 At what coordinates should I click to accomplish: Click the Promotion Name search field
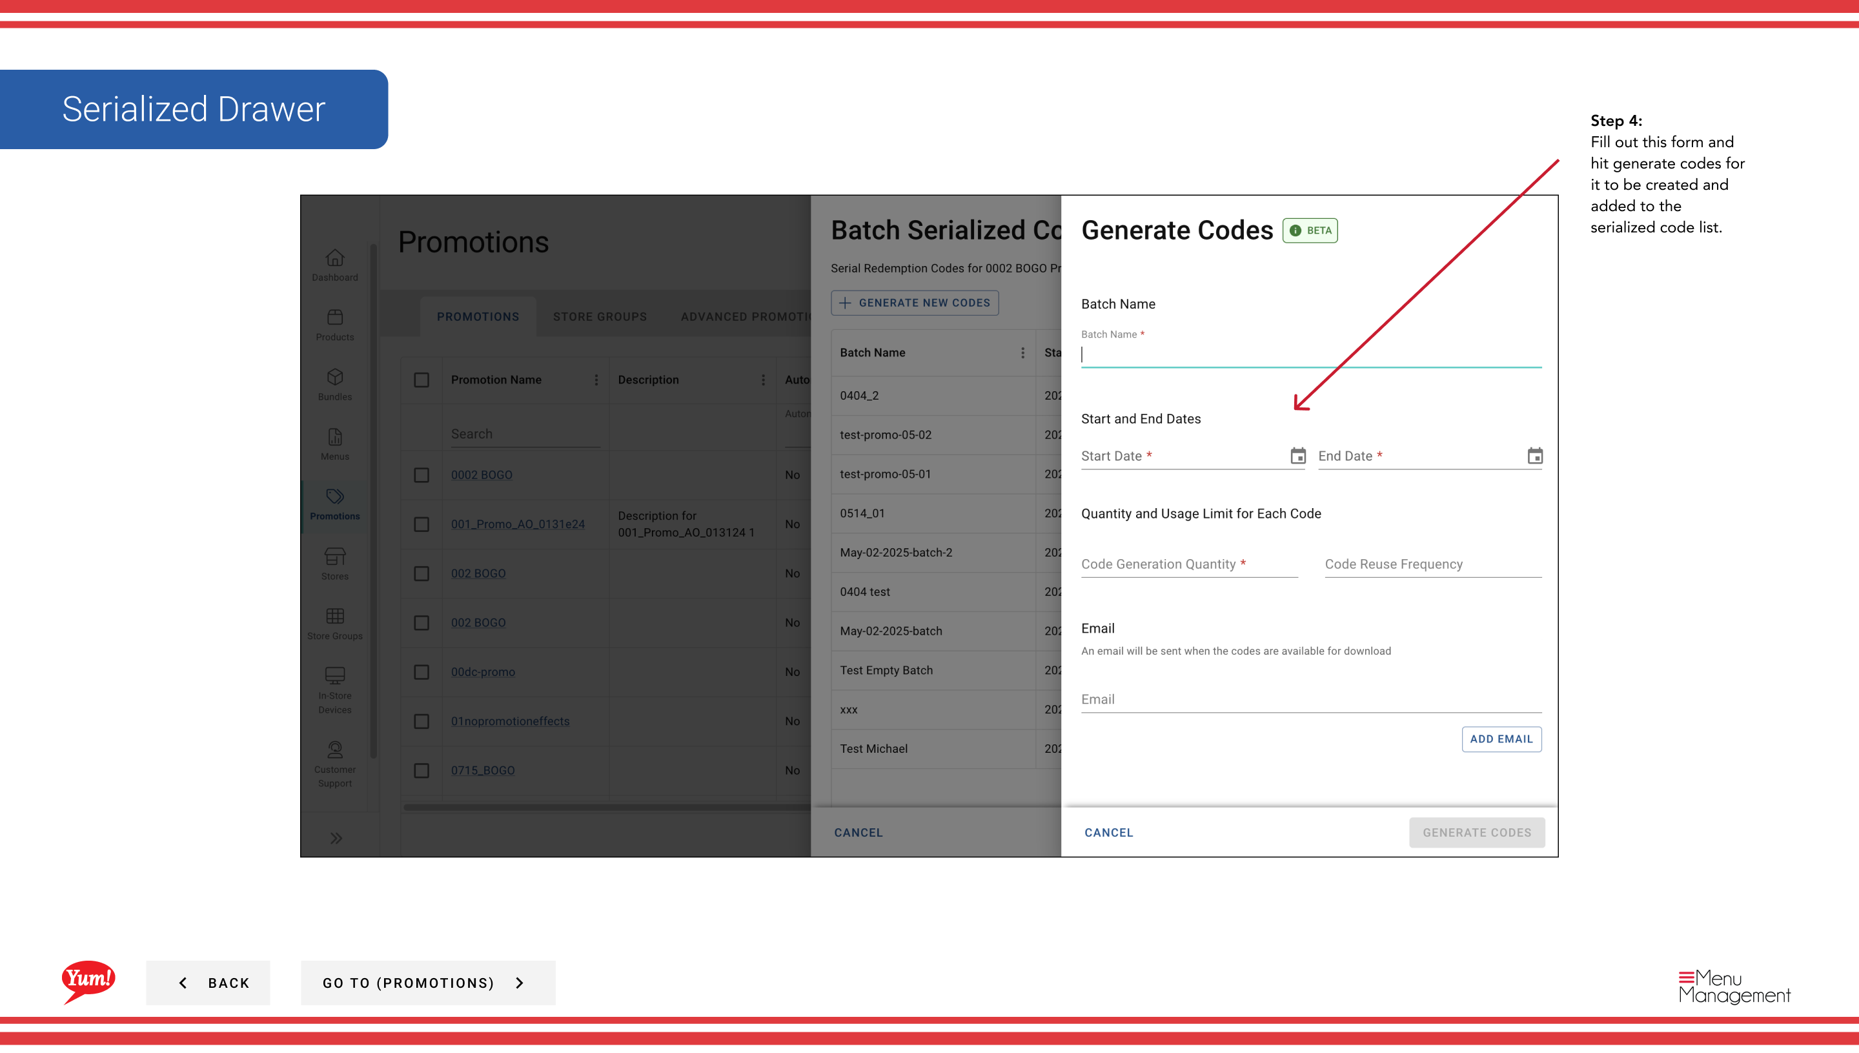click(525, 434)
